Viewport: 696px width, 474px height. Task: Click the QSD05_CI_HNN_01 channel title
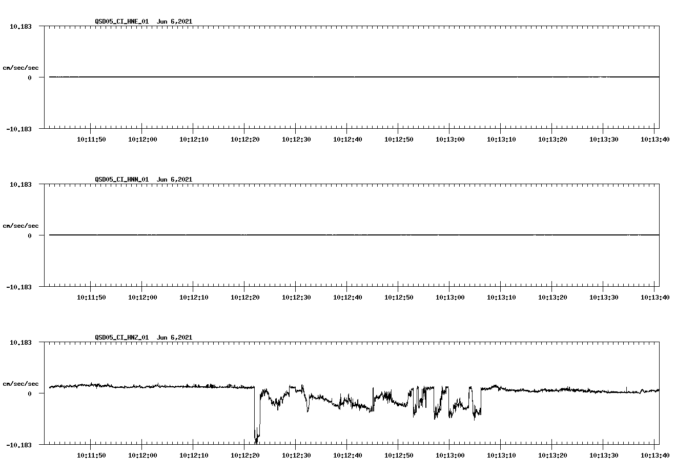(x=122, y=180)
